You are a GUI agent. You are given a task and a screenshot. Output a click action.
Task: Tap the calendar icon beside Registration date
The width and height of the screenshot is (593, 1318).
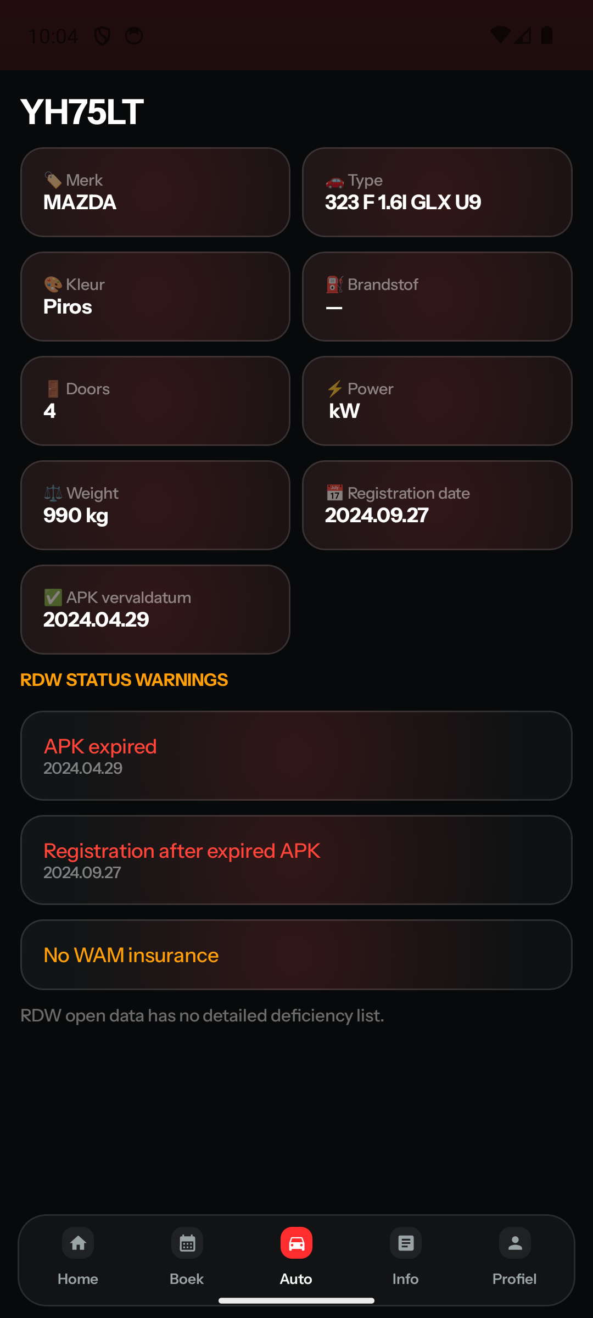(335, 493)
